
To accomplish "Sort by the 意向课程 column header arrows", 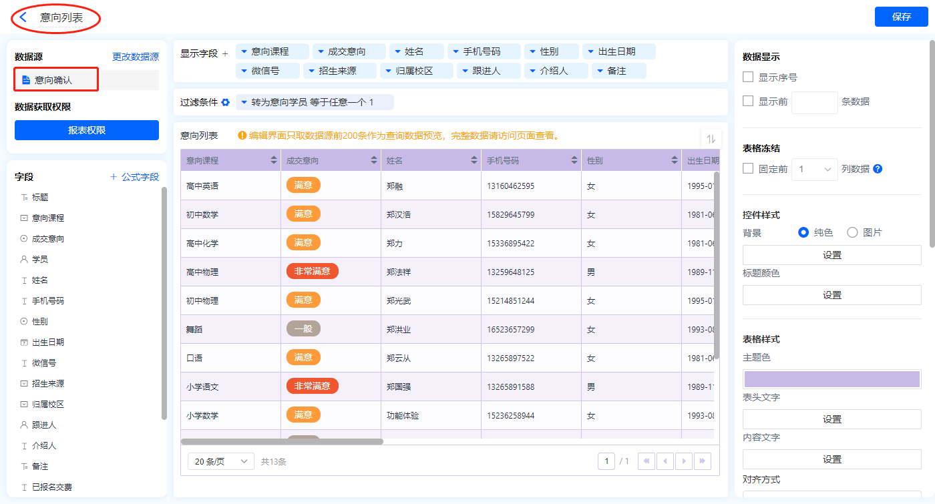I will click(274, 160).
